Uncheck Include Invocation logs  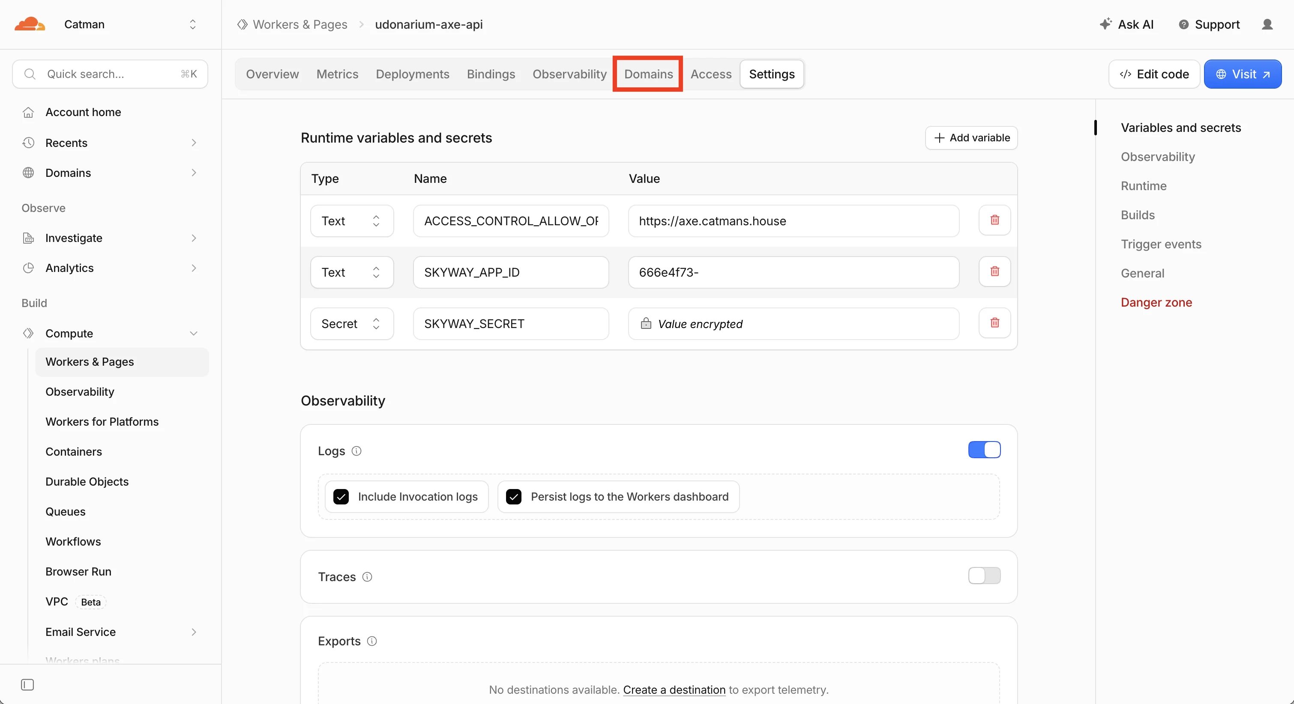tap(341, 497)
